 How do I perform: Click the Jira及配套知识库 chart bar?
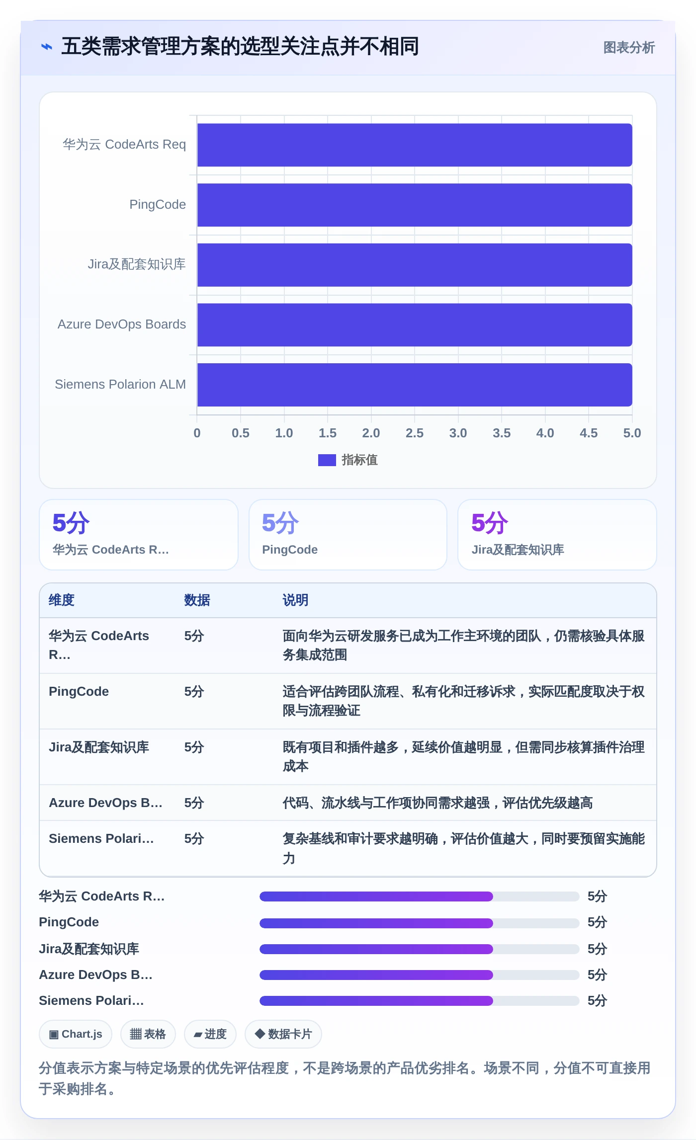(415, 265)
